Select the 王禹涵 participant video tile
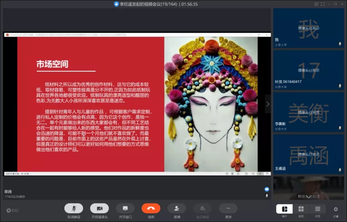 pos(308,154)
